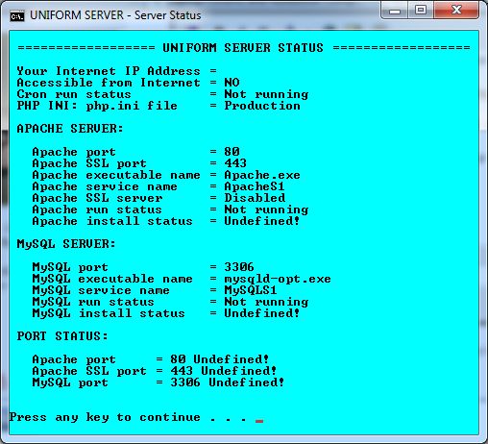488x444 pixels.
Task: Click the 'MySQL service name' label
Action: click(101, 290)
